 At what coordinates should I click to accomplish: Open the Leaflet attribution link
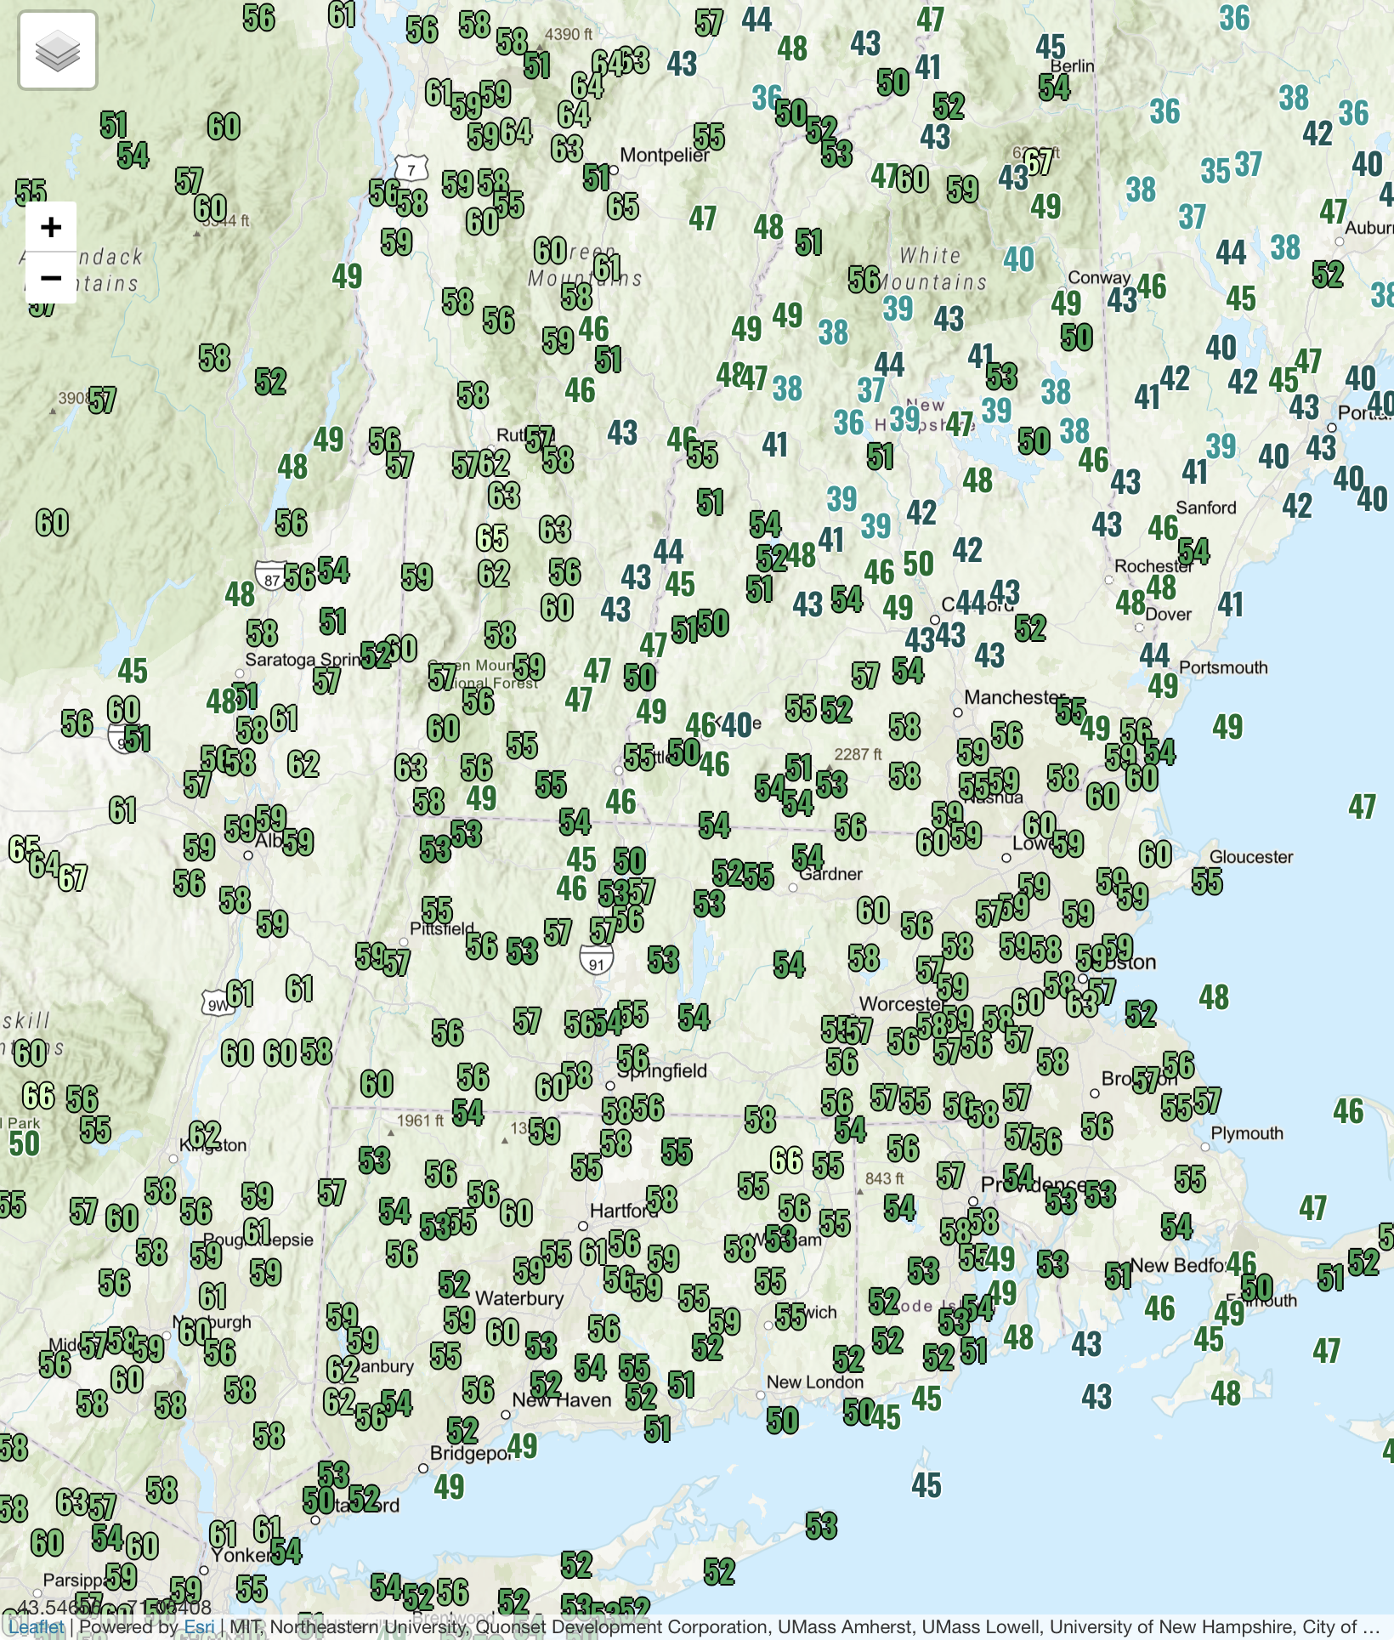[x=37, y=1626]
